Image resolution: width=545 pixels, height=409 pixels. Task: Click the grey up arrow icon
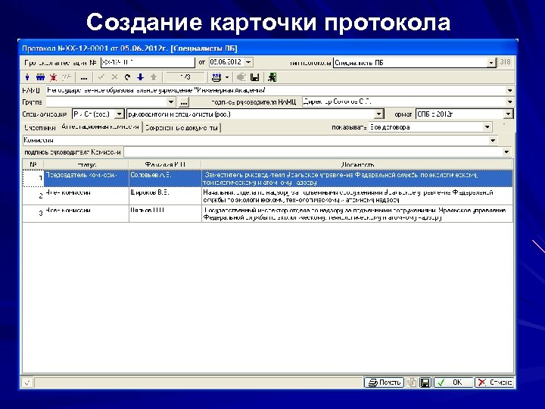153,77
